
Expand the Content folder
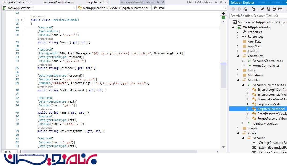[238, 51]
